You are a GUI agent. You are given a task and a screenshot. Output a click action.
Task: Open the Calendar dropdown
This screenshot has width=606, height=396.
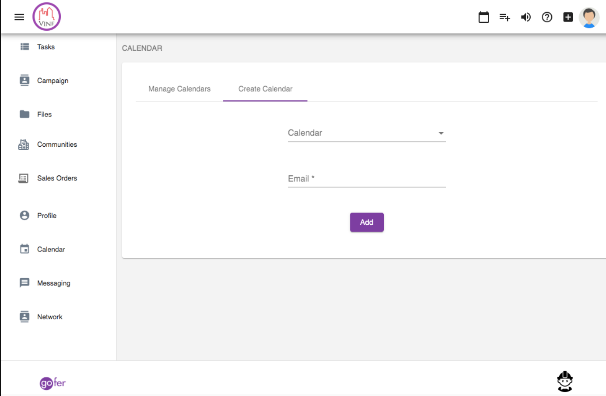[x=367, y=133]
